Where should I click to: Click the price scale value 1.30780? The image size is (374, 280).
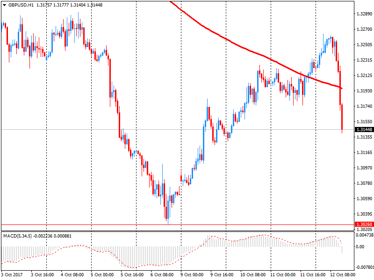(364, 183)
